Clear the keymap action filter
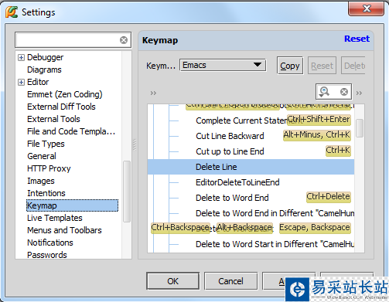 click(344, 92)
